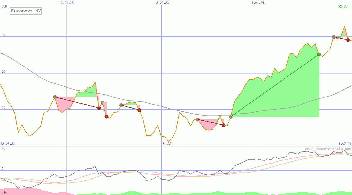The image size is (352, 195).
Task: Click the gray entry marker starting the first red trade line
Action: (55, 97)
